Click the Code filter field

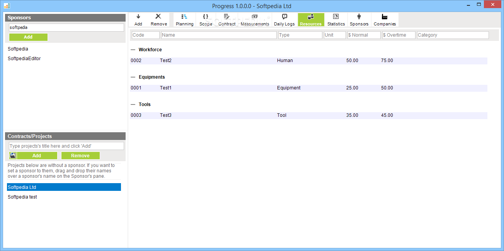(146, 35)
